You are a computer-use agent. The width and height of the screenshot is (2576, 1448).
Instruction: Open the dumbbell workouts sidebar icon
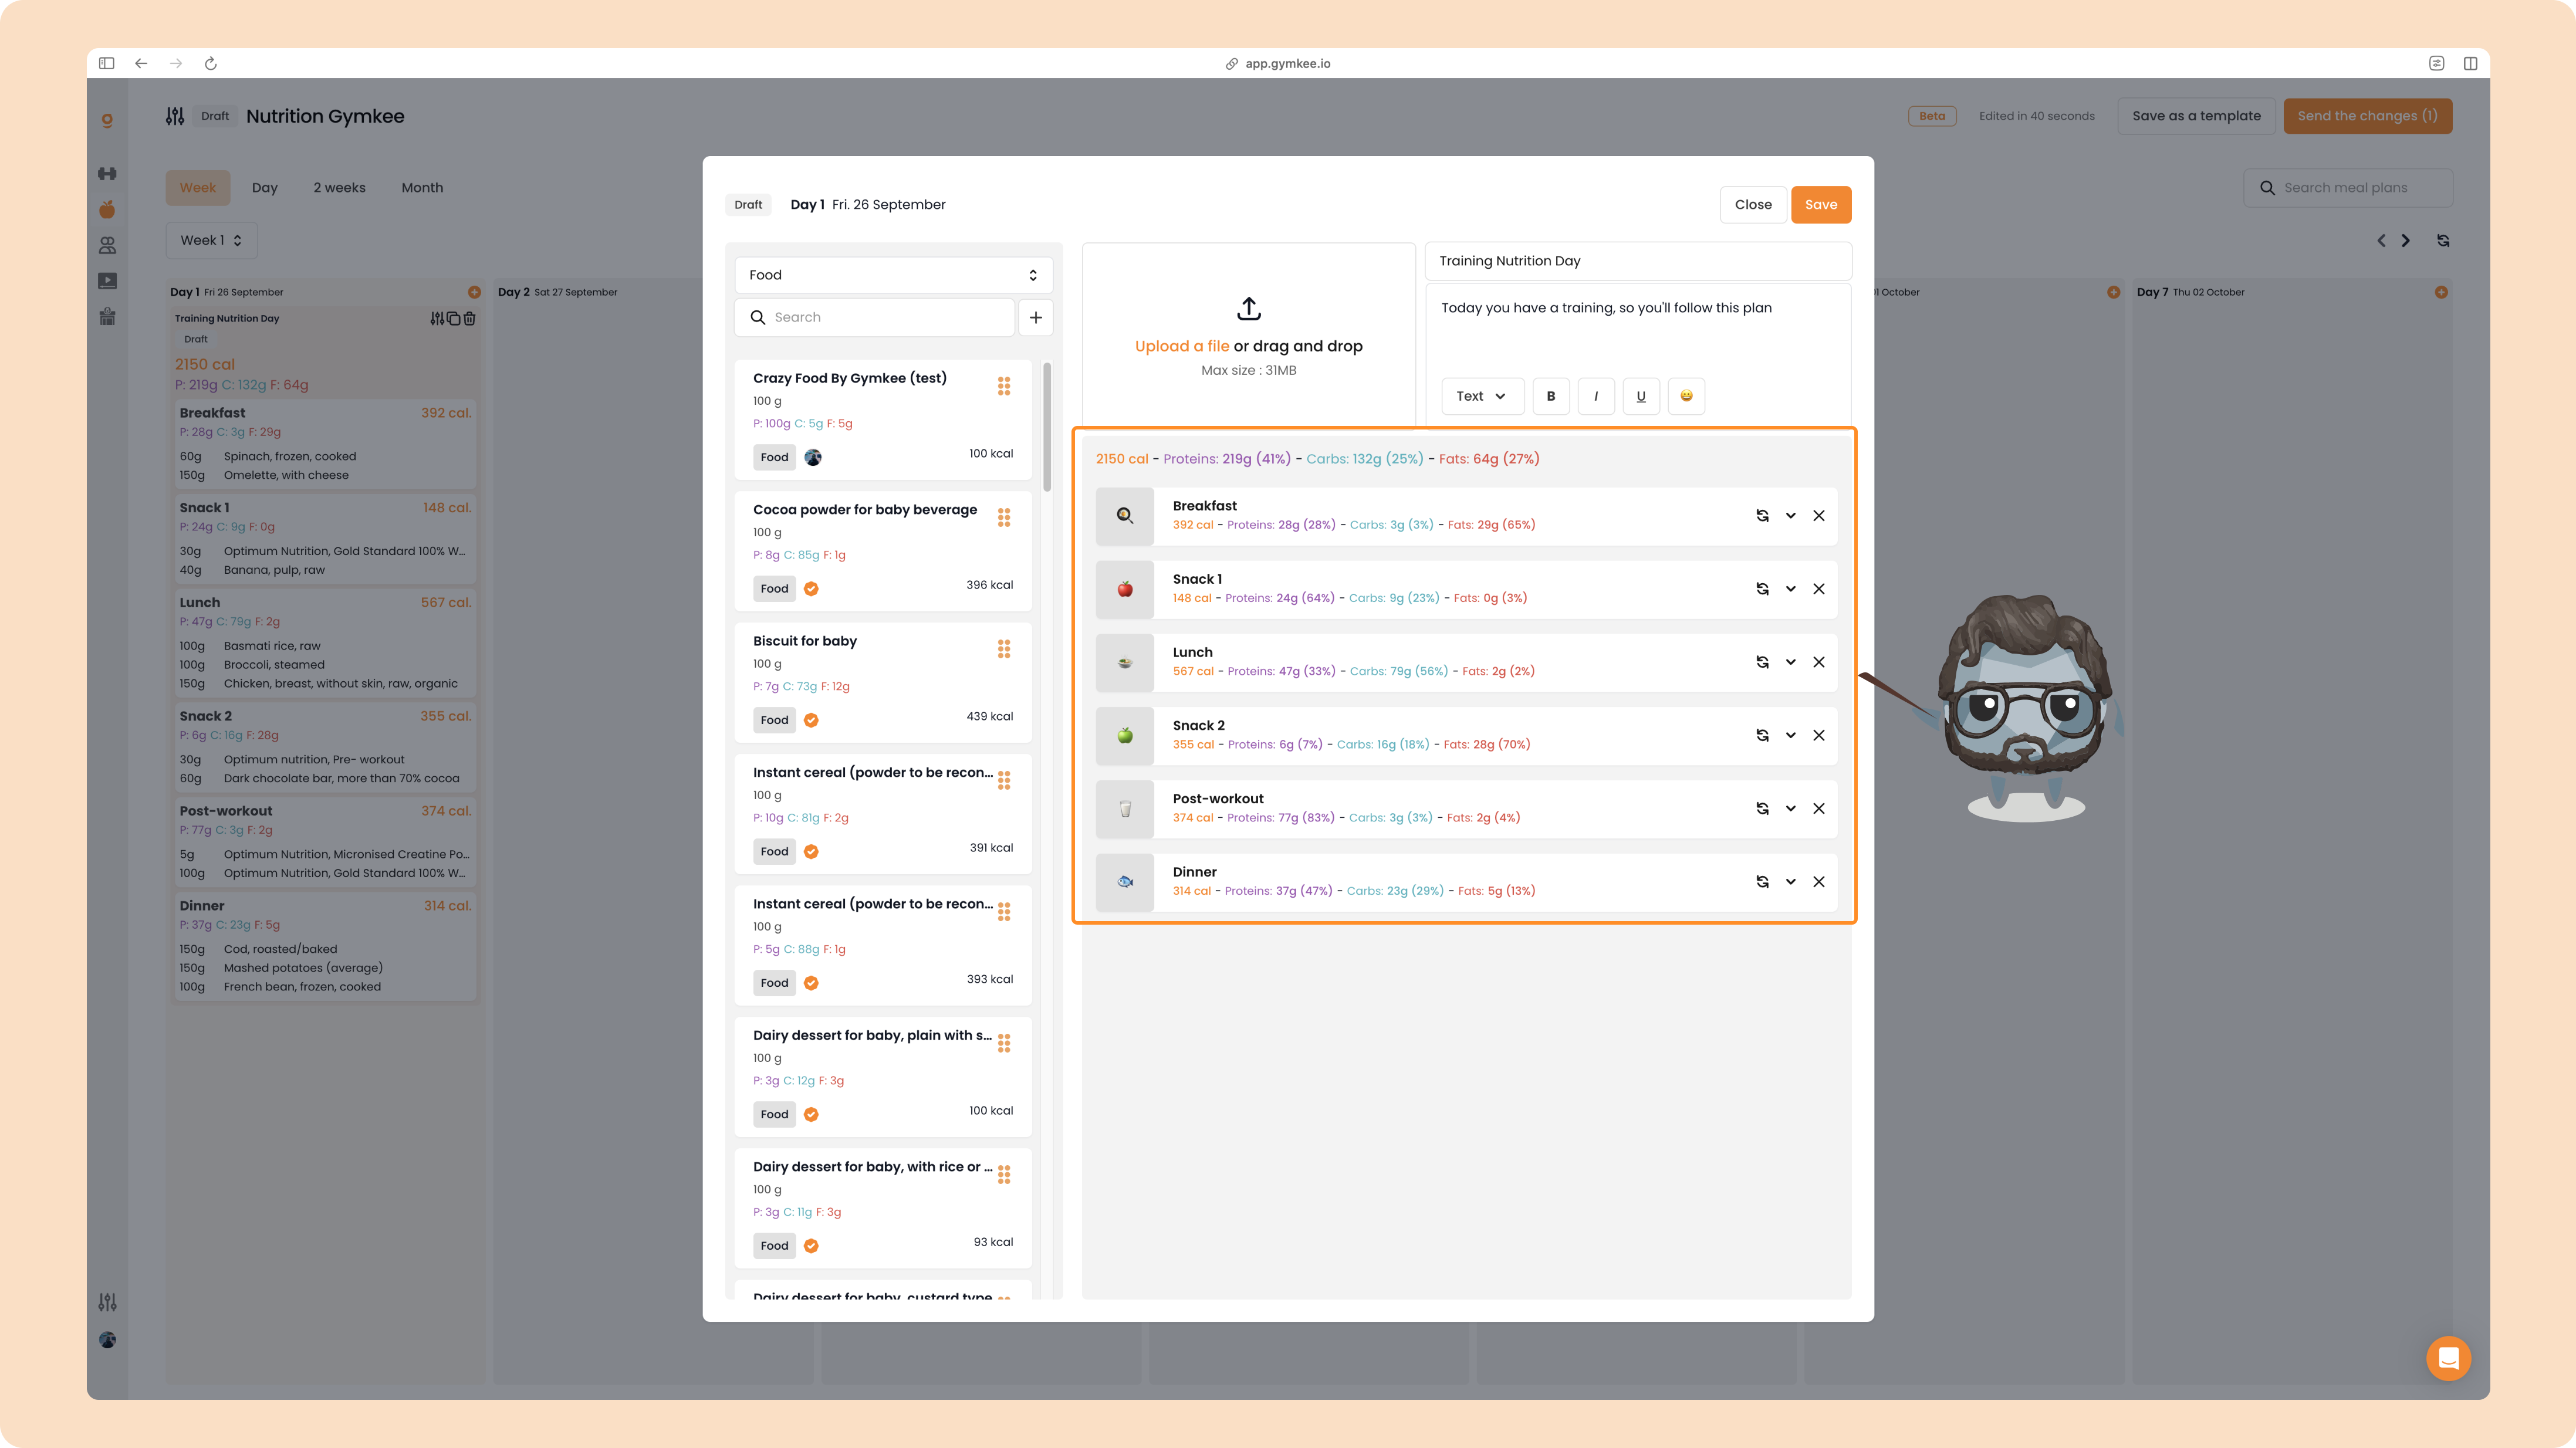pyautogui.click(x=107, y=174)
